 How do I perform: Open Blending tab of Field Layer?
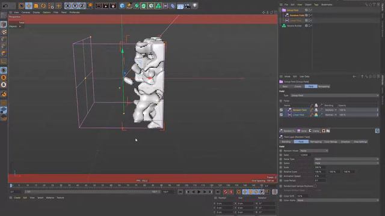click(286, 142)
